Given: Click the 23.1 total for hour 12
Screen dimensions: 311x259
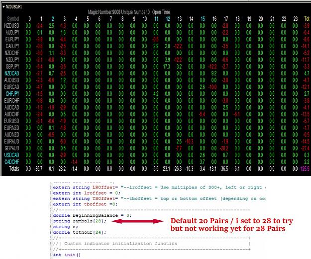Looking at the screenshot, I should pos(166,169).
